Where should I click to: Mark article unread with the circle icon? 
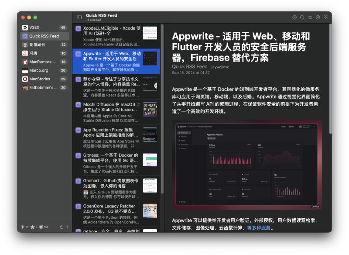tap(302, 17)
